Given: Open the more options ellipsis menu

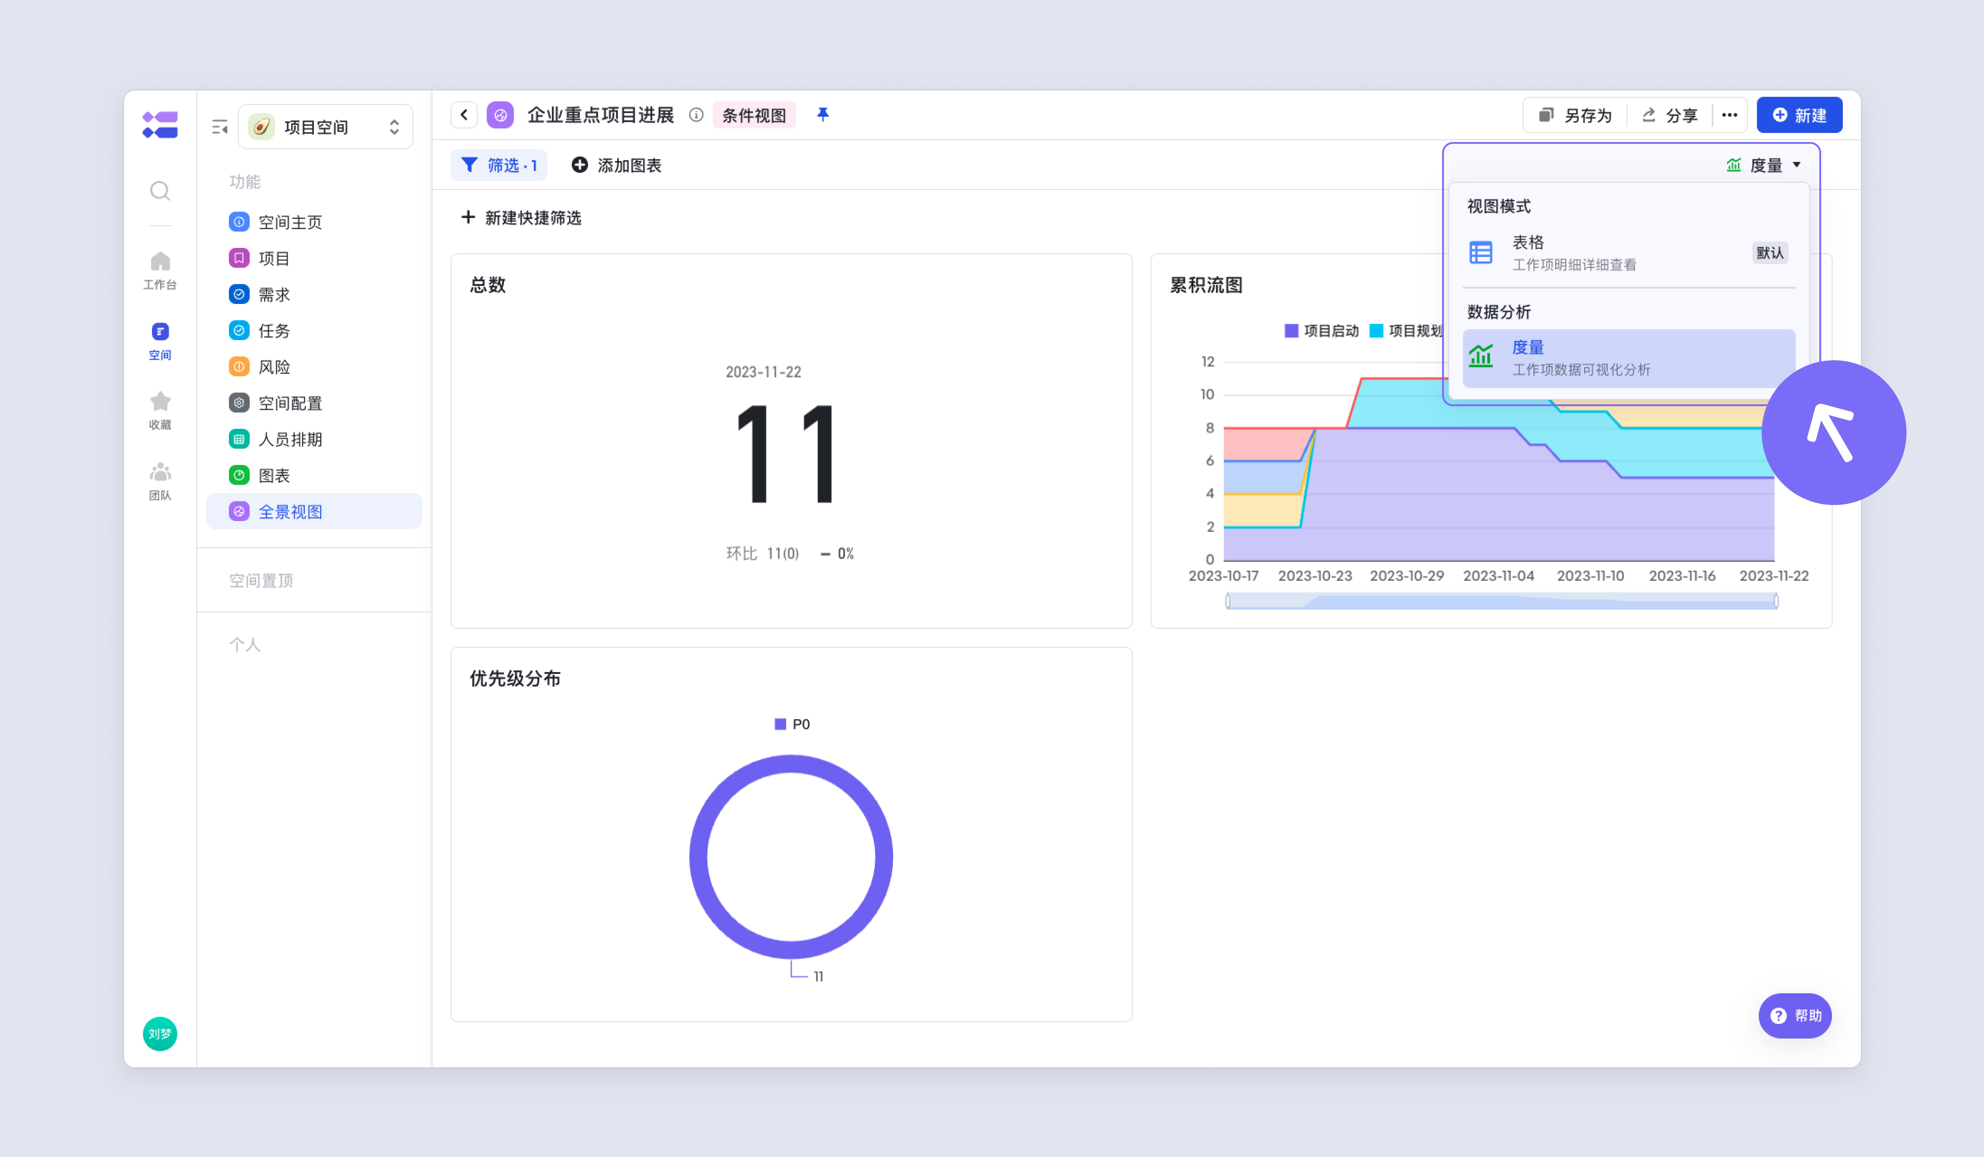Looking at the screenshot, I should (1729, 115).
